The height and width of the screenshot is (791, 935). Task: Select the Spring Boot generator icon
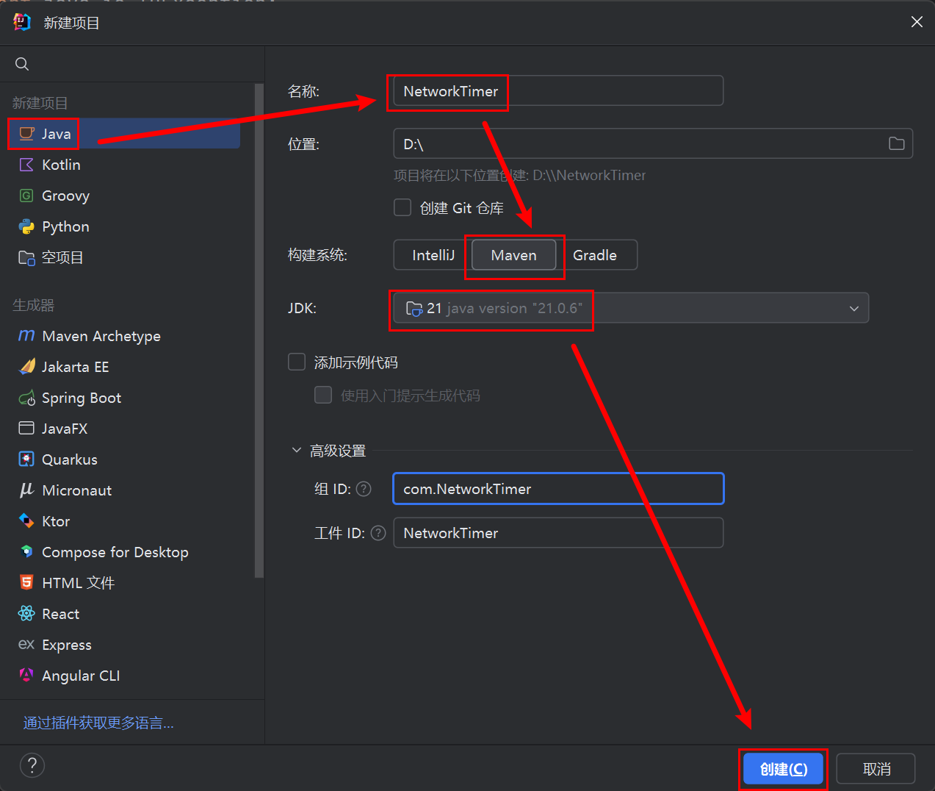coord(26,398)
